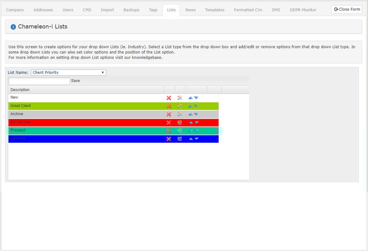Open Great Client's color swatch picker

pyautogui.click(x=180, y=106)
